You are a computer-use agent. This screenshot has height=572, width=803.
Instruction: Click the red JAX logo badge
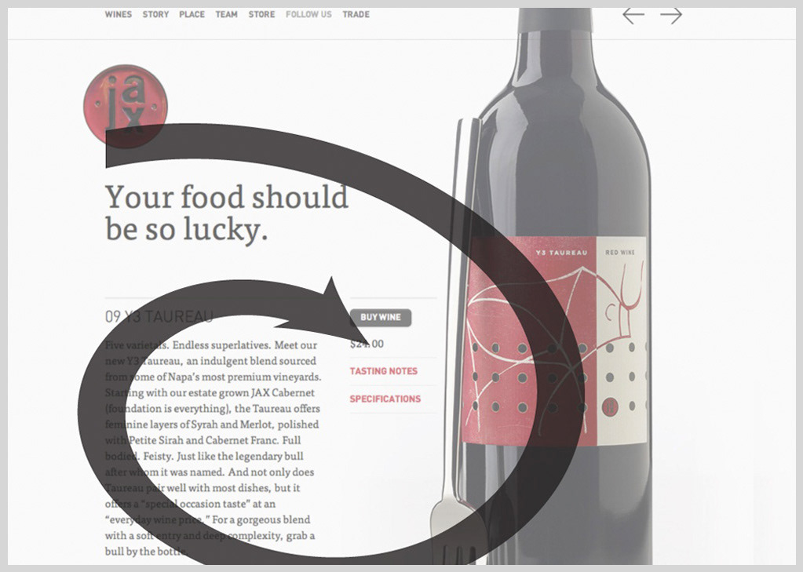click(126, 107)
